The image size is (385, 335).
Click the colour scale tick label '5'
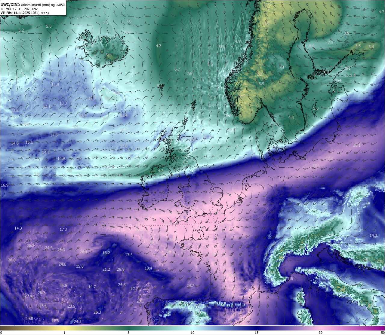pos(128,333)
